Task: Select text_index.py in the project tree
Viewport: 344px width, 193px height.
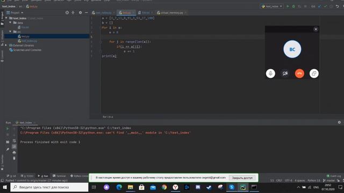Action: (27, 41)
